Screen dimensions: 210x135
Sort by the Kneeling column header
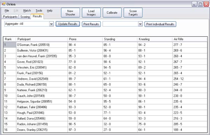[x=155, y=39]
